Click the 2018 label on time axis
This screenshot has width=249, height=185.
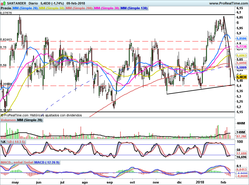(x=200, y=182)
